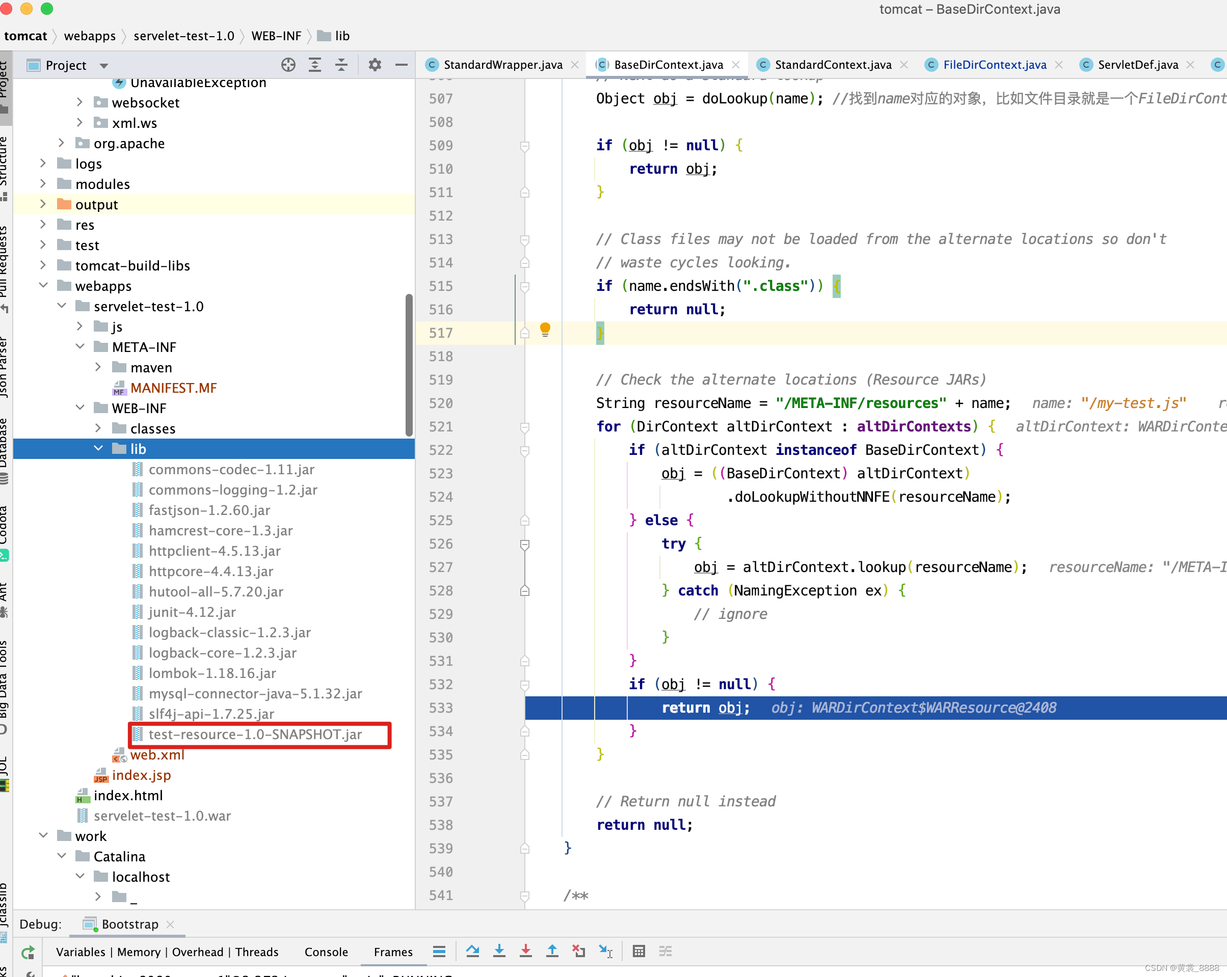Click the Step Into debug icon
The height and width of the screenshot is (977, 1227).
[499, 951]
